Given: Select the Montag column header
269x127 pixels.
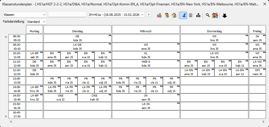Looking at the screenshot, I should pyautogui.click(x=35, y=29).
